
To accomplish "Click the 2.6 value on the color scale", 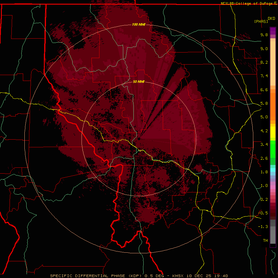I will (264, 158).
